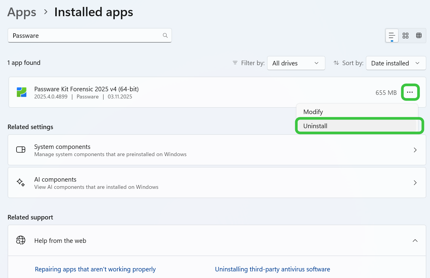Screen dimensions: 430x278
Task: Click the Help from the web globe icon
Action: click(x=21, y=240)
